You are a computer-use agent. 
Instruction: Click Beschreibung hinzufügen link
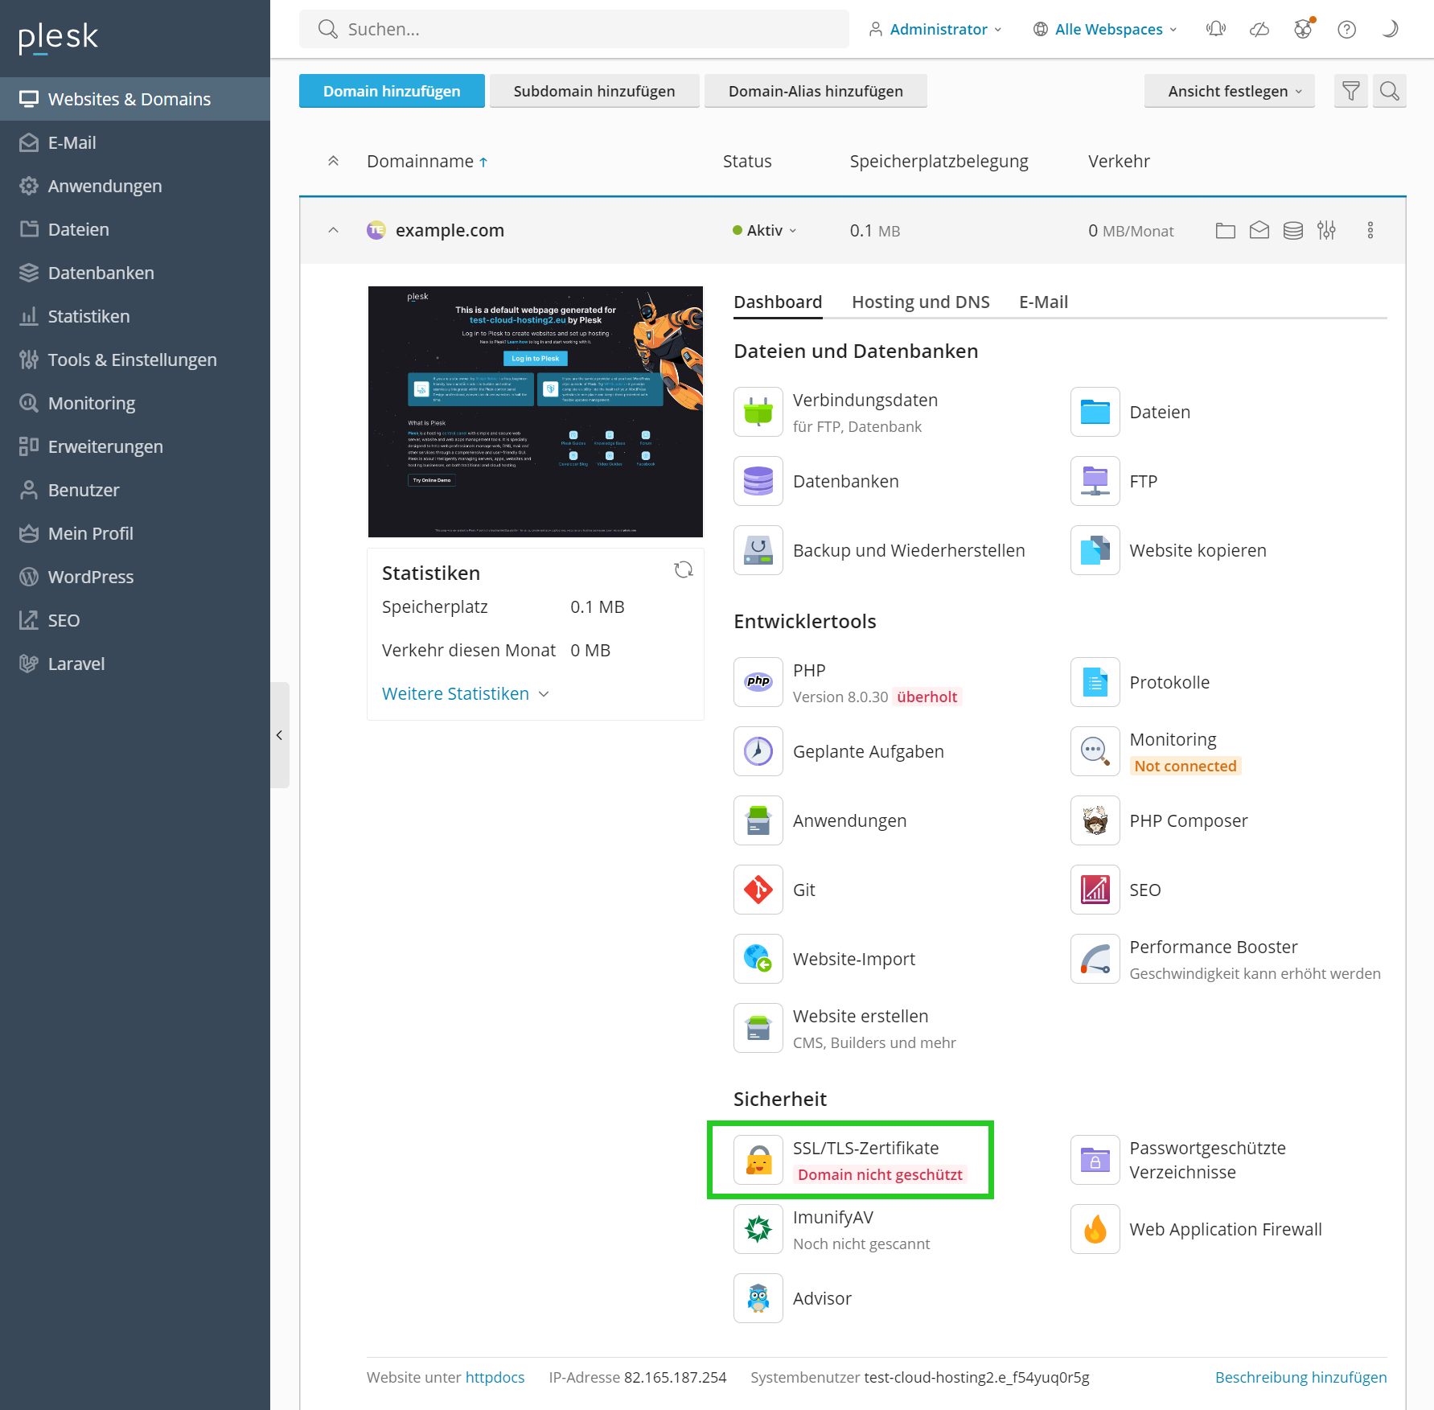coord(1300,1377)
